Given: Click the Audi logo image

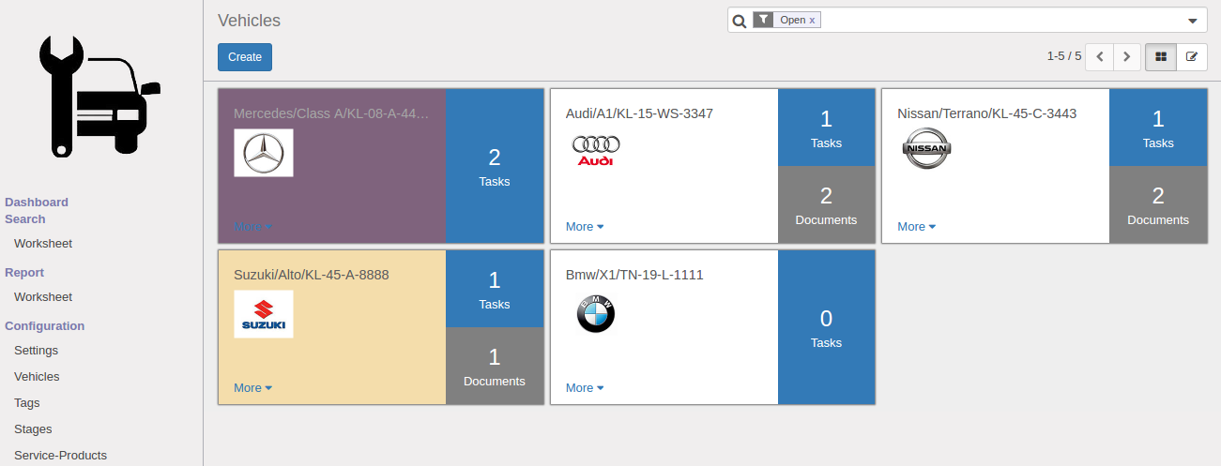Looking at the screenshot, I should pos(596,150).
